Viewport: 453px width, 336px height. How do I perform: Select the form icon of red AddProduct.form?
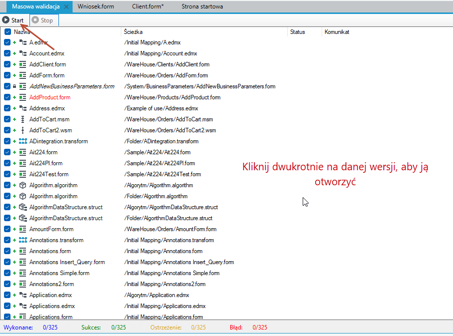coord(23,97)
